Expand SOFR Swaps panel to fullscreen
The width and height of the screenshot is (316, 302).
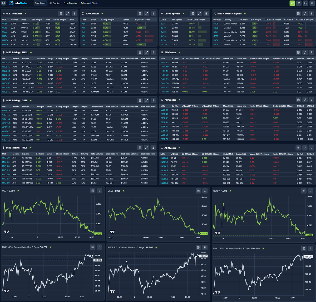(x=147, y=13)
